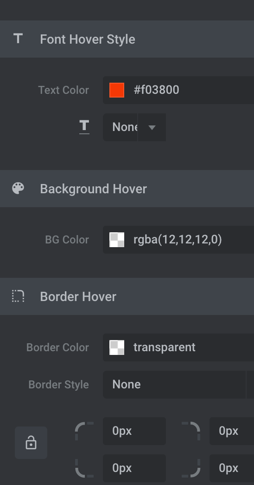Click the top-right border radius corner icon
This screenshot has width=254, height=485.
[x=190, y=431]
